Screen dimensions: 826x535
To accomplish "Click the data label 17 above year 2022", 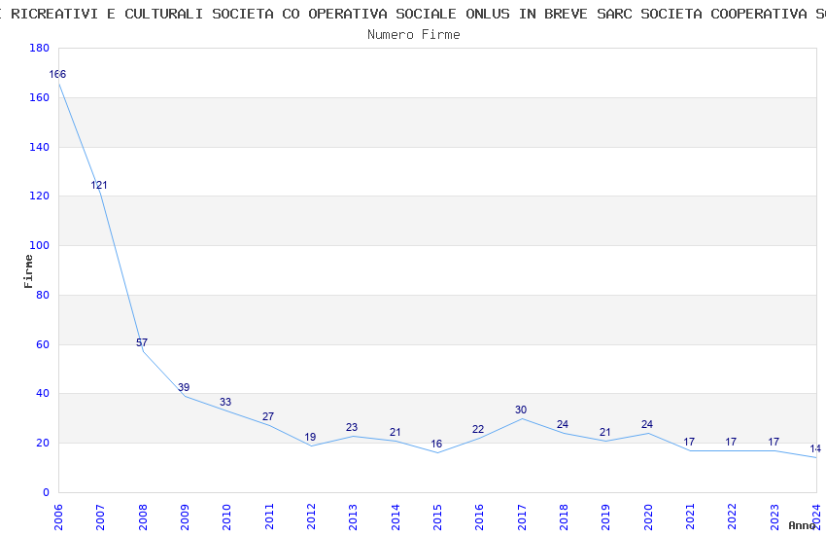I will pos(731,443).
